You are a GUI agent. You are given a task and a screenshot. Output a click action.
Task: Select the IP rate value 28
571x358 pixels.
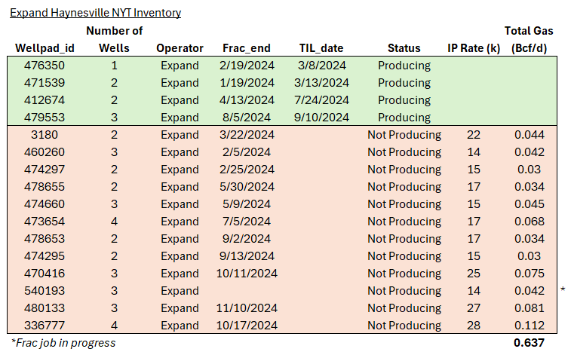click(473, 326)
